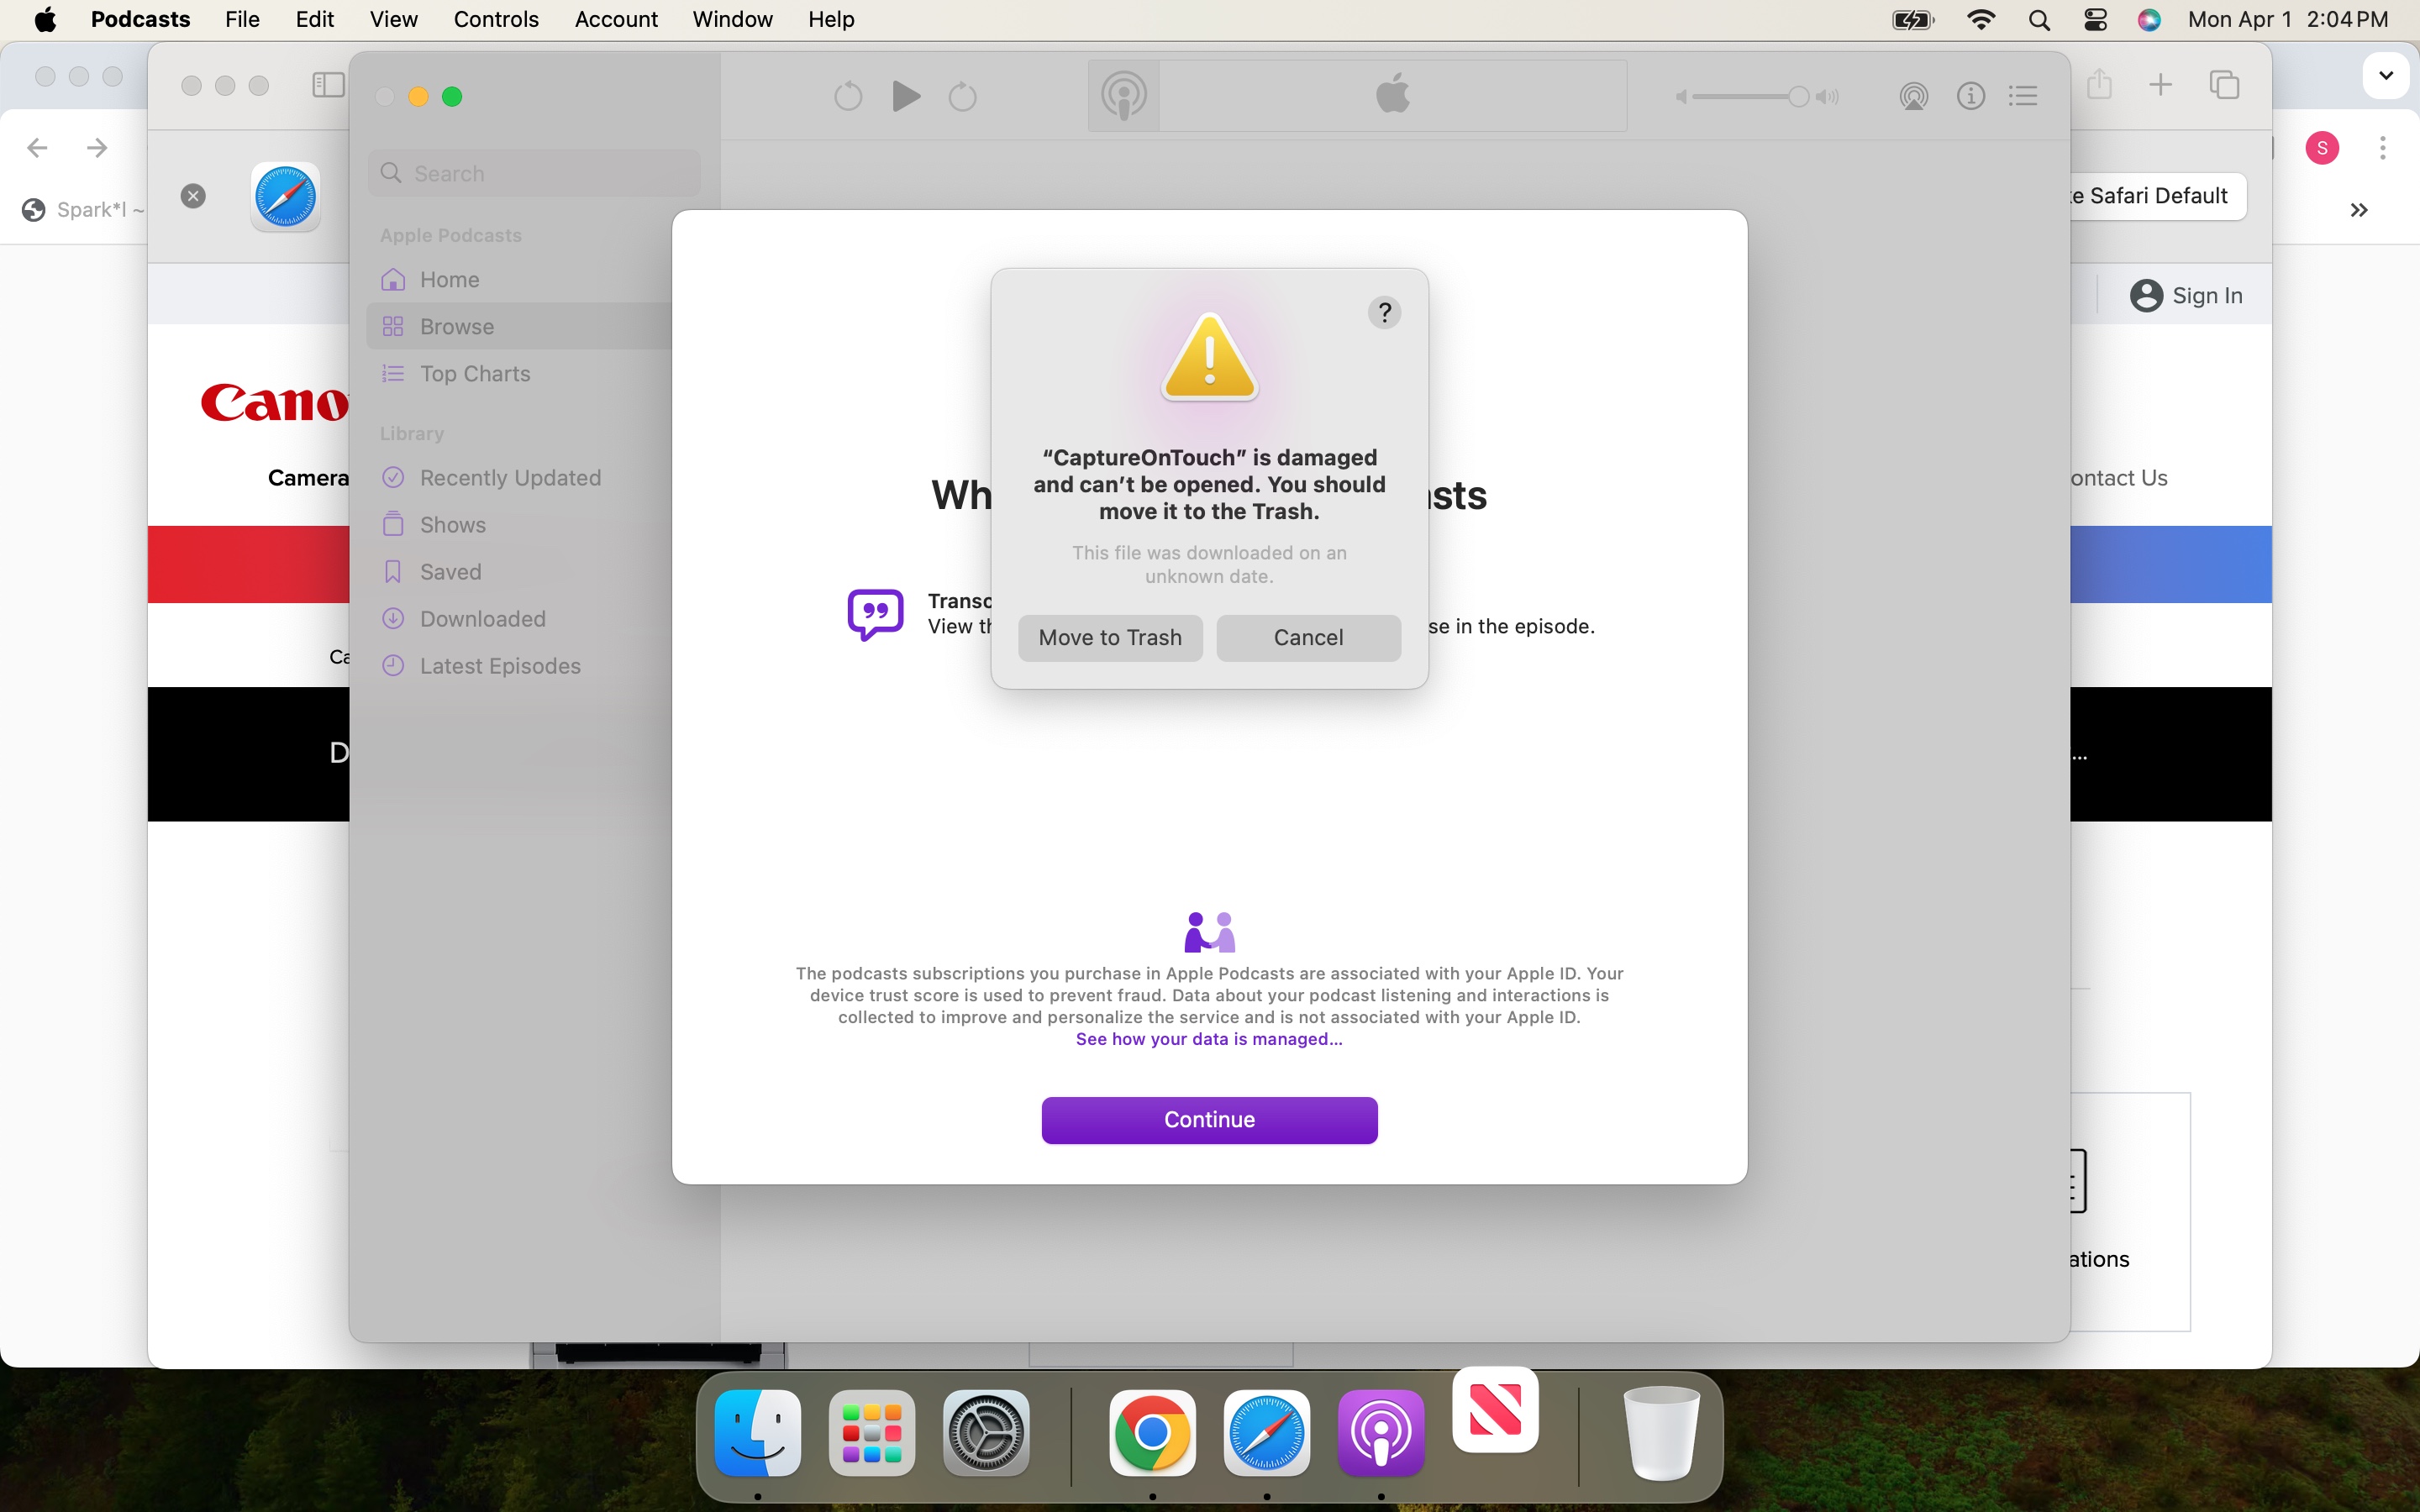Screen dimensions: 2420x1512
Task: Open See how your data is managed link
Action: click(1208, 1039)
